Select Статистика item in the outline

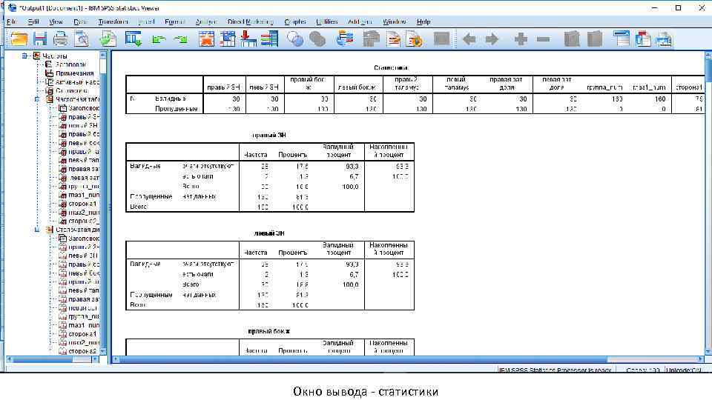point(71,90)
